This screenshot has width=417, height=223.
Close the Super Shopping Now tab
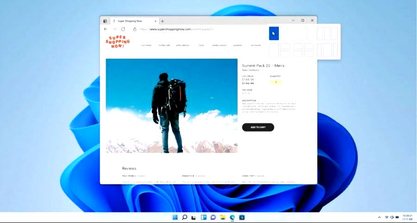tap(155, 21)
